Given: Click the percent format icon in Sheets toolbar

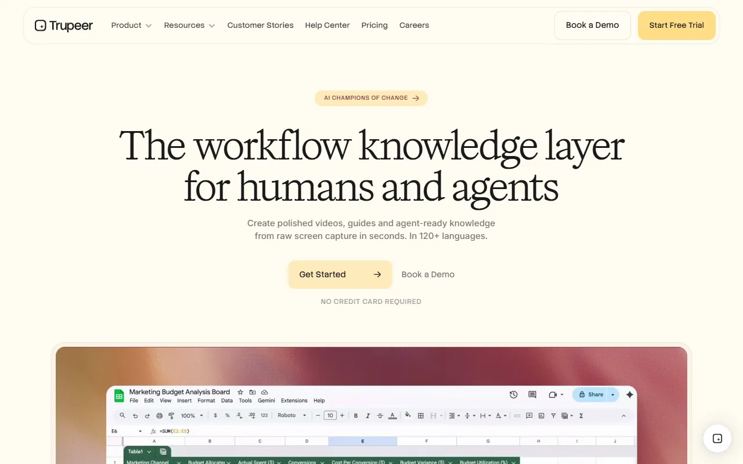Looking at the screenshot, I should click(x=228, y=415).
